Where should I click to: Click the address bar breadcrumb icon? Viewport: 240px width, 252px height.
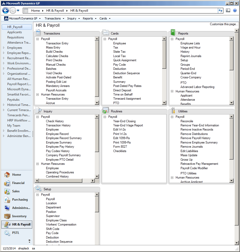coord(26,11)
